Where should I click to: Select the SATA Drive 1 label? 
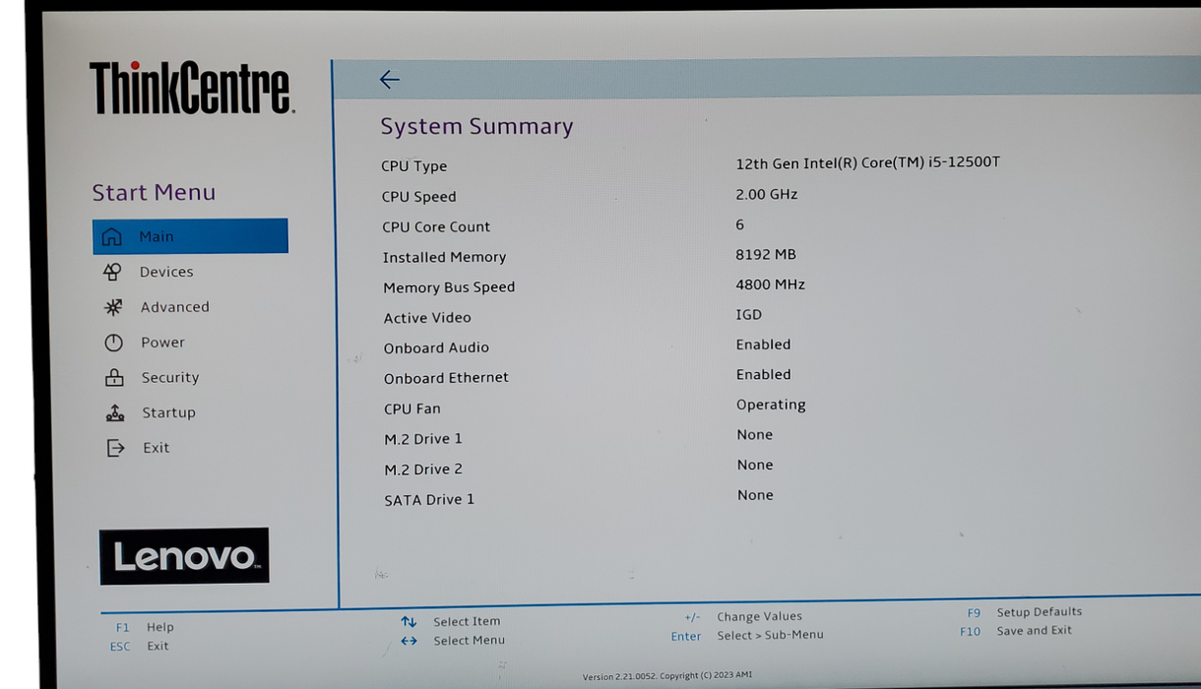point(429,500)
